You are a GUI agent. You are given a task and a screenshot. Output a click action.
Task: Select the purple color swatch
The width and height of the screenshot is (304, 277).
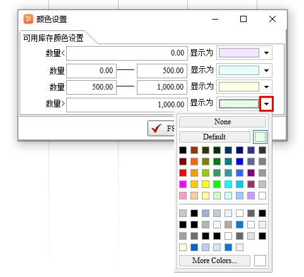coord(251,173)
